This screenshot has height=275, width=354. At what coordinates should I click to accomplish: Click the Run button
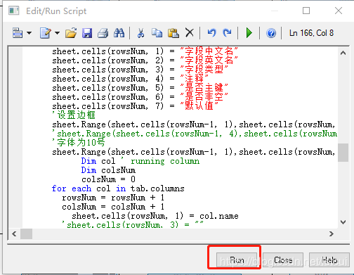[237, 260]
